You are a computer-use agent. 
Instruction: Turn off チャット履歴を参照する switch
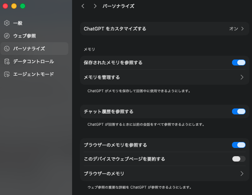(238, 111)
